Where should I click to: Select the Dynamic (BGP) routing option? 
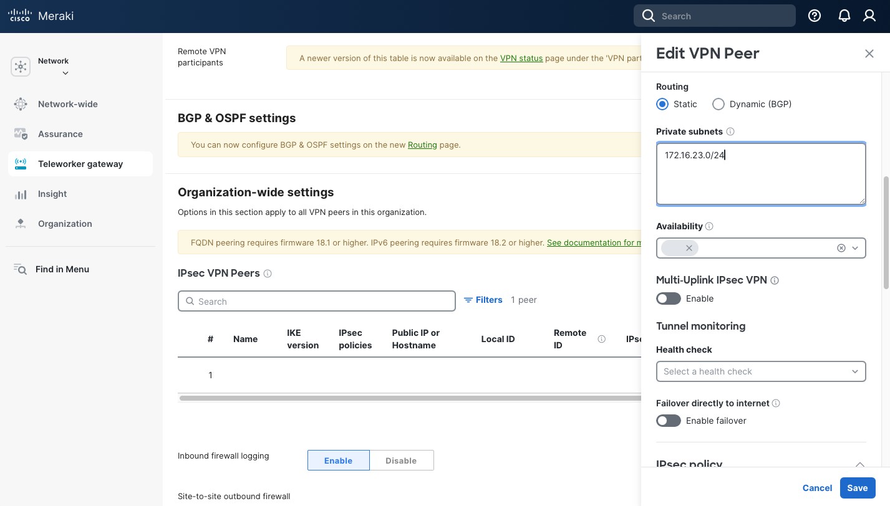click(718, 104)
